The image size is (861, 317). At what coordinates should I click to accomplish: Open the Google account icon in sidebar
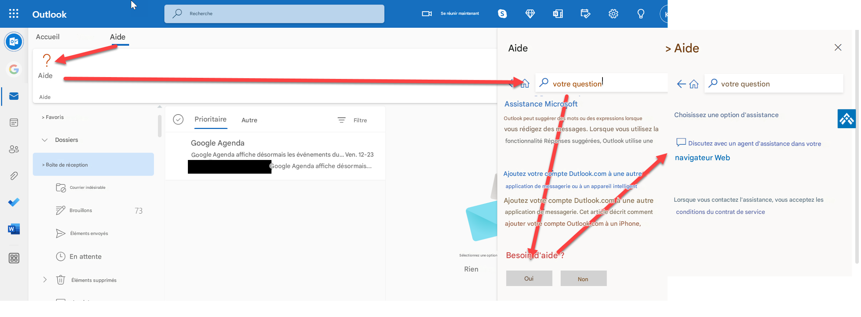point(14,69)
